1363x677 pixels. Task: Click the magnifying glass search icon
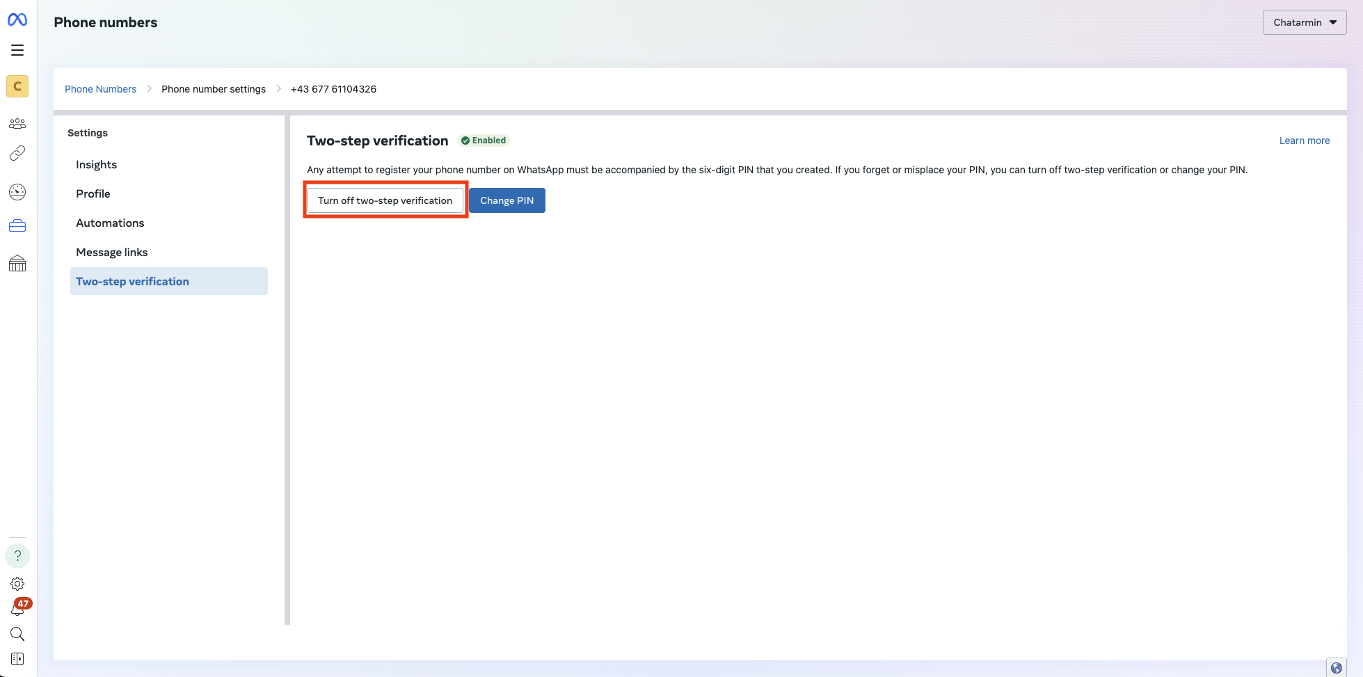pyautogui.click(x=17, y=634)
